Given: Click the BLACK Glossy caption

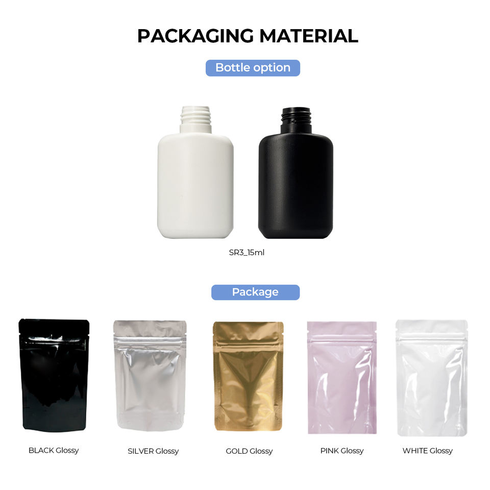Looking at the screenshot, I should pos(54,450).
